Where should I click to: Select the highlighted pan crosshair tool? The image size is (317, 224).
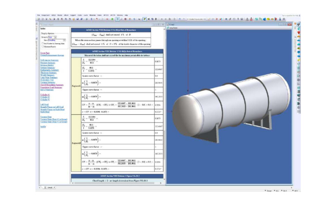[x=118, y=19]
